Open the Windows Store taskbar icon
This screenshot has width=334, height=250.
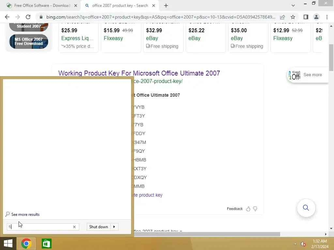[x=46, y=243]
